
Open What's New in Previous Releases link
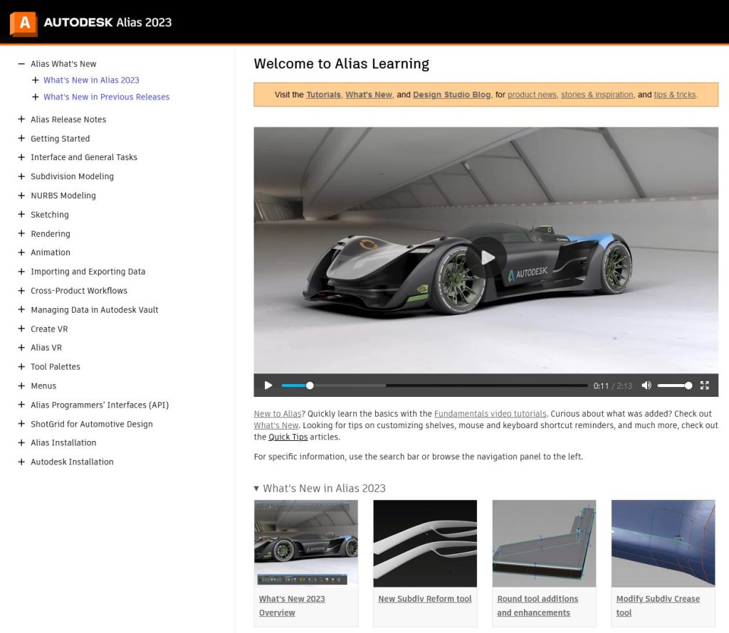click(107, 97)
